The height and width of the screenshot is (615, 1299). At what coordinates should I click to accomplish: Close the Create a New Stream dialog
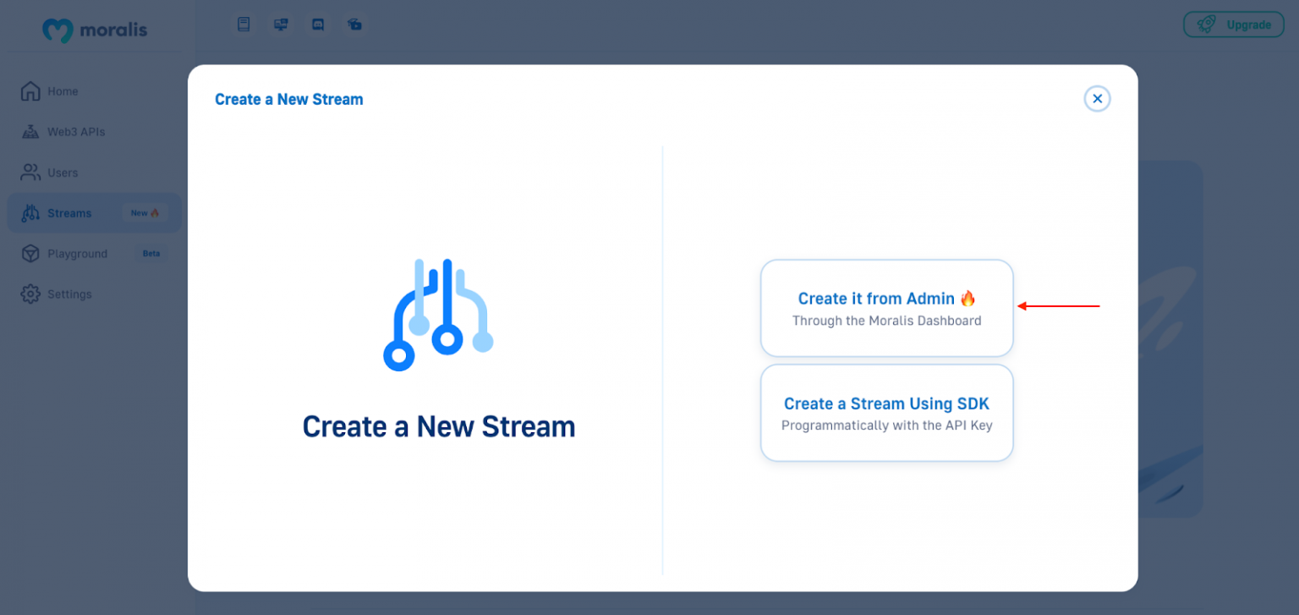(x=1097, y=98)
